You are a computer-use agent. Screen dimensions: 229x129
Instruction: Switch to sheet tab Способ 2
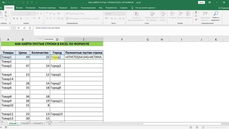tap(26, 123)
